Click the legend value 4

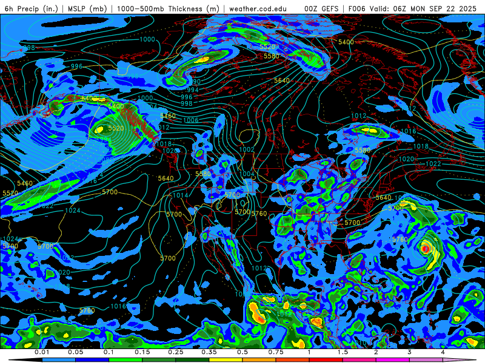tap(443, 352)
